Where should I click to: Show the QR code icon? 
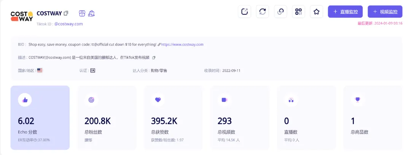[x=299, y=12]
